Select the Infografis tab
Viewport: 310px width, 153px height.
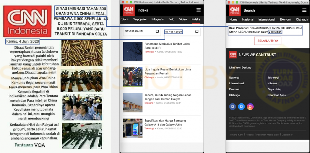click(x=157, y=19)
